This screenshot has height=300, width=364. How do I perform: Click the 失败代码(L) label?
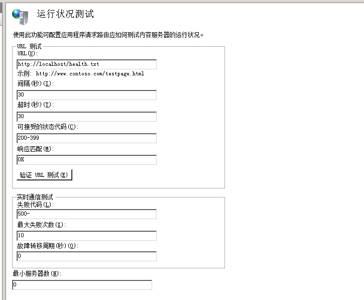coord(36,205)
